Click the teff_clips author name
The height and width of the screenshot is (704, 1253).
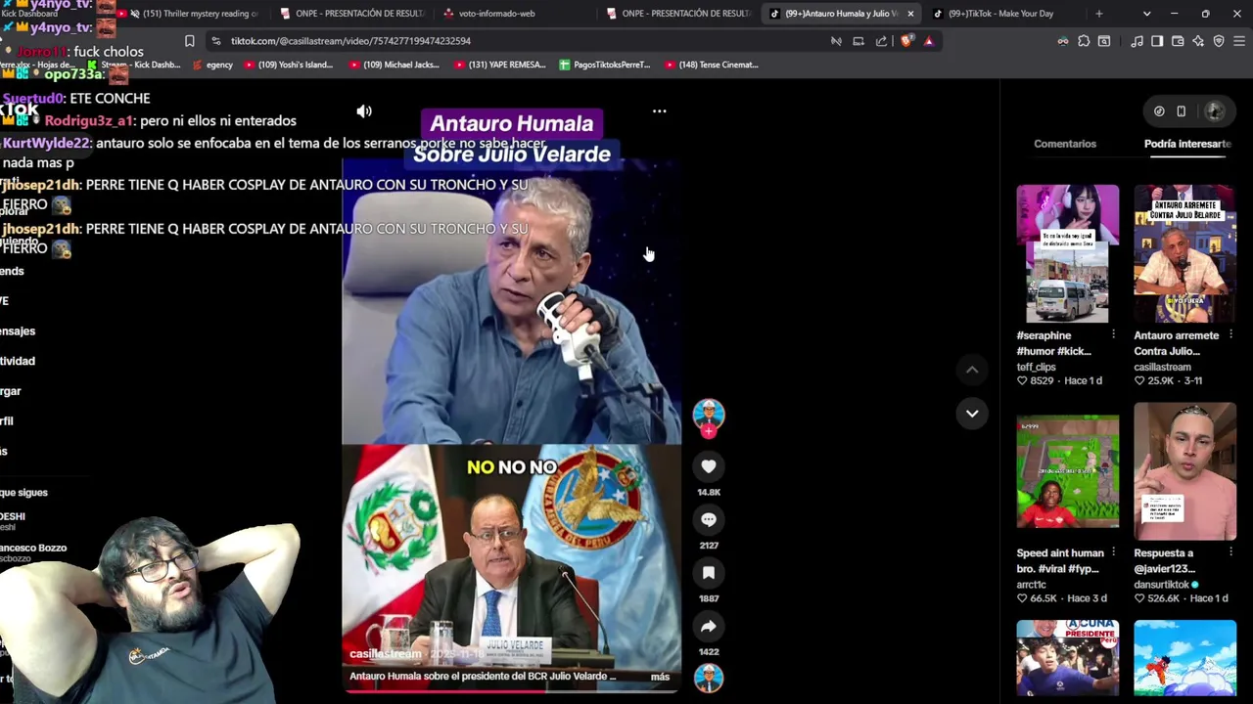pos(1038,367)
